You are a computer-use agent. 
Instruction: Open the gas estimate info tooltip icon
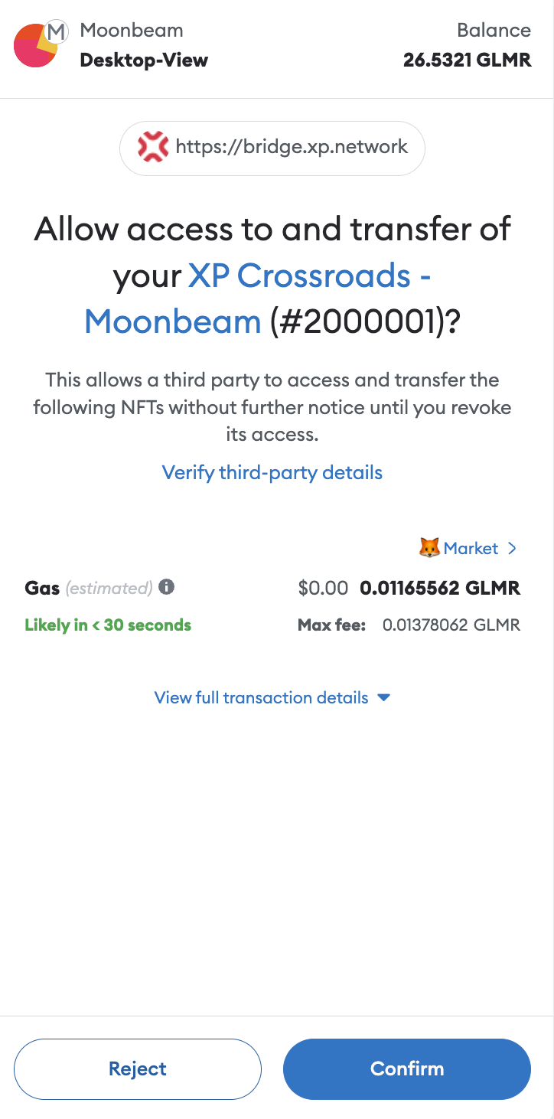pos(167,587)
